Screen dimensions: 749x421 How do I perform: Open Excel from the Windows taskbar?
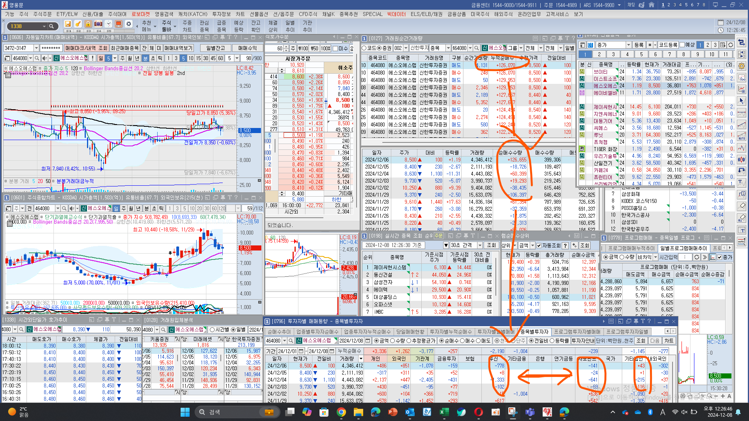tap(444, 412)
